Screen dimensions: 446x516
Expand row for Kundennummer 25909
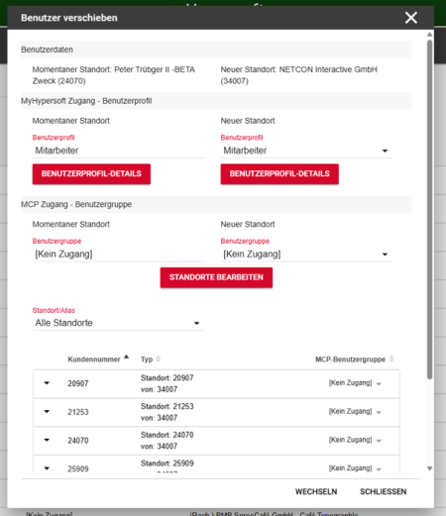click(47, 468)
